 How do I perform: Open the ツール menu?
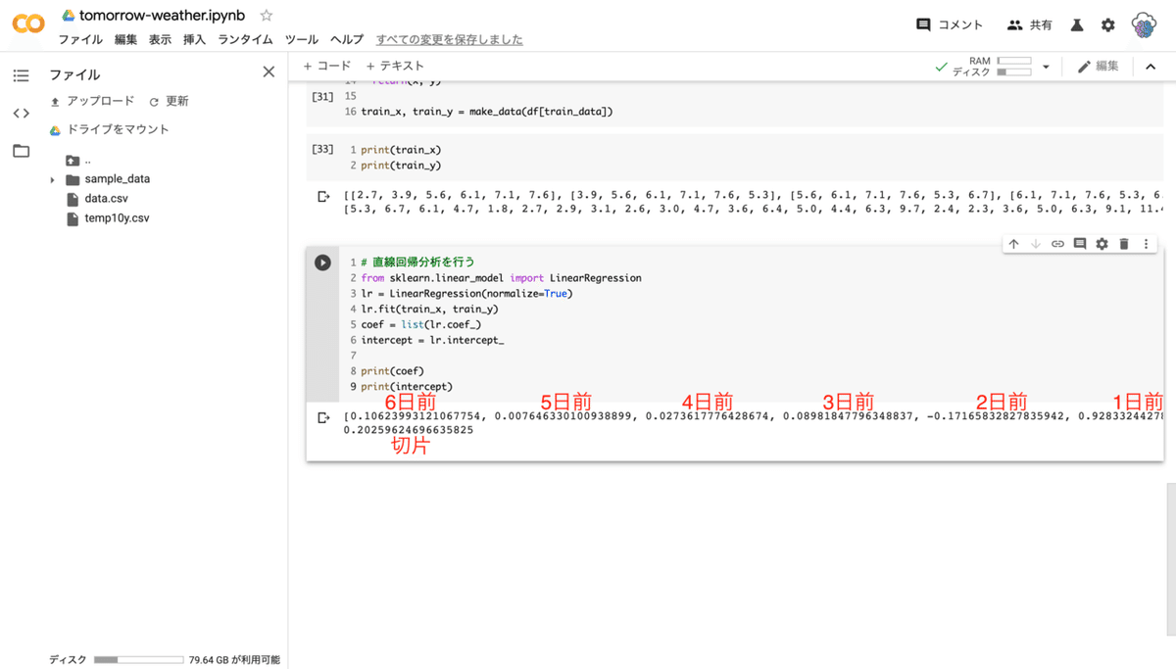301,40
